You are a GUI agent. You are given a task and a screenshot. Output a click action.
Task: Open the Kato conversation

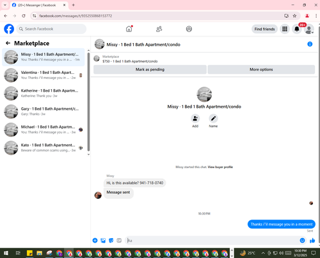[x=44, y=148]
